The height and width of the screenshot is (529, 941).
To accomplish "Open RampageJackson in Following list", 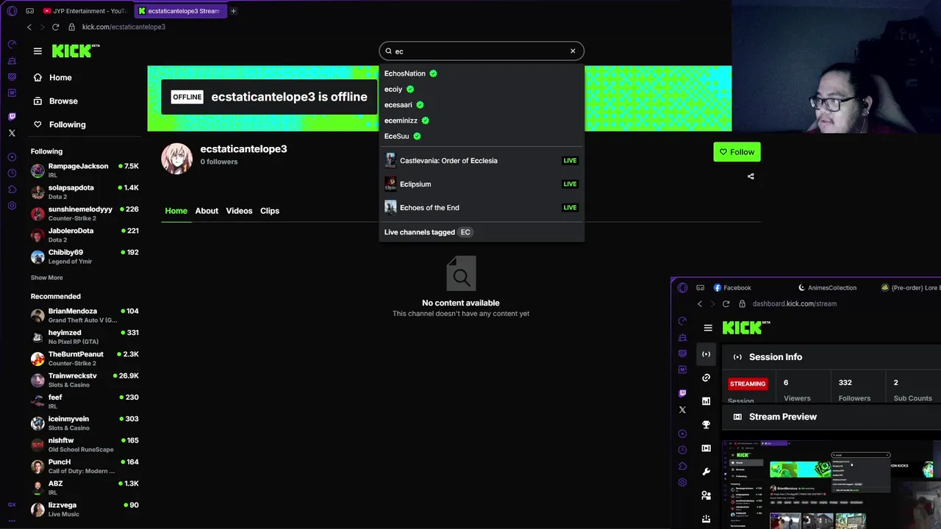I will click(x=85, y=170).
